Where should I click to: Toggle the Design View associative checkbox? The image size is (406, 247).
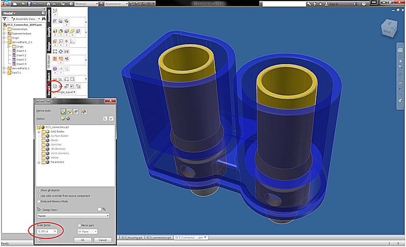[x=99, y=209]
